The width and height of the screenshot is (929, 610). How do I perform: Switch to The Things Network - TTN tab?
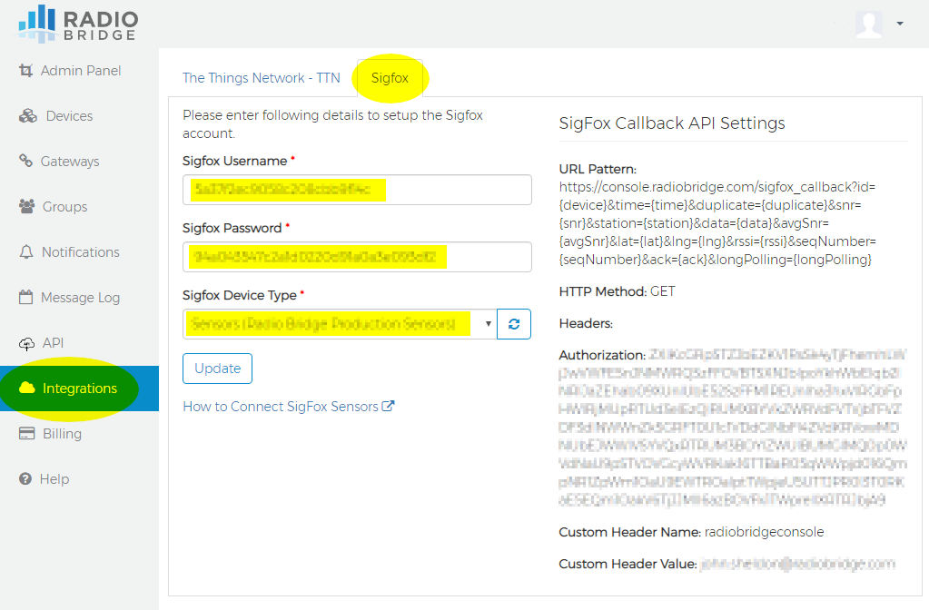click(x=262, y=78)
